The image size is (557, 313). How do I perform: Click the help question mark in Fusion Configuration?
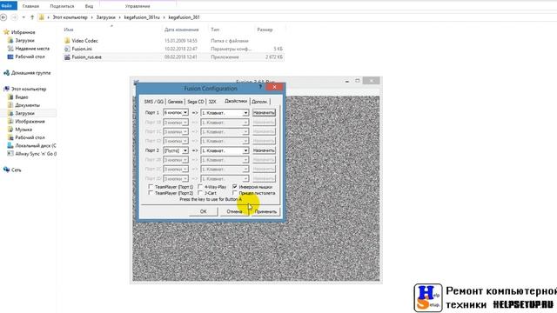[x=260, y=87]
